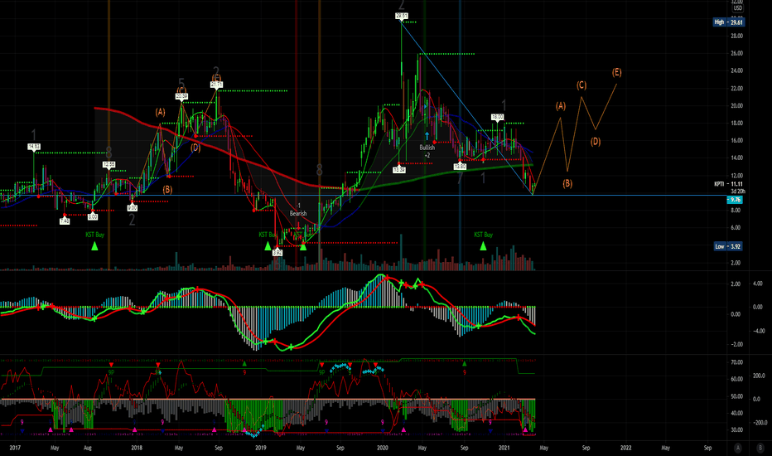Click the KST Buy arrow near Aug 2017
The image size is (772, 456).
(x=94, y=245)
